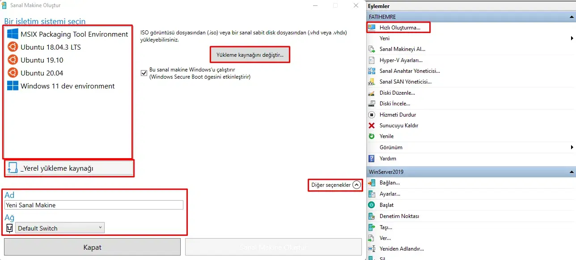The height and width of the screenshot is (260, 576).
Task: Click Sanal Makine Oluştur button
Action: pyautogui.click(x=273, y=247)
